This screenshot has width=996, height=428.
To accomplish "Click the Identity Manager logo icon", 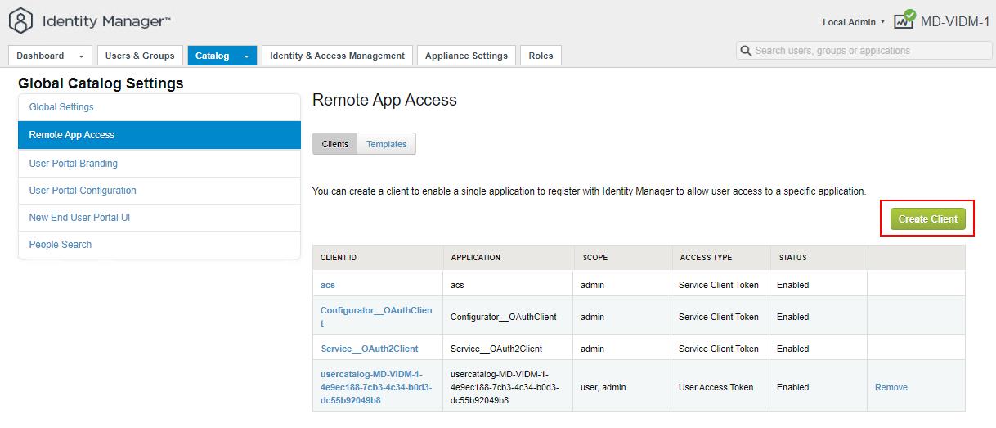I will pyautogui.click(x=20, y=20).
